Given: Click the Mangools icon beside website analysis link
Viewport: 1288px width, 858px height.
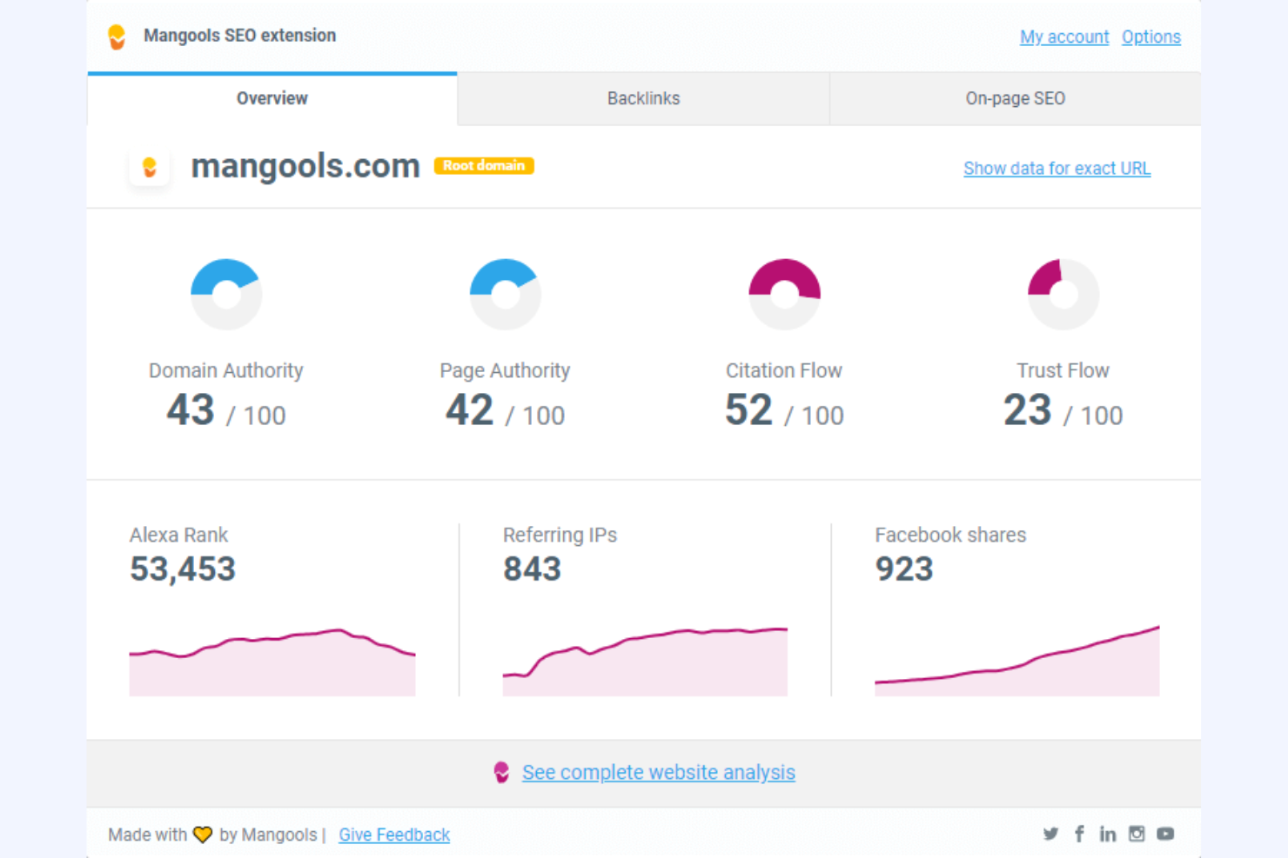Looking at the screenshot, I should (x=501, y=772).
